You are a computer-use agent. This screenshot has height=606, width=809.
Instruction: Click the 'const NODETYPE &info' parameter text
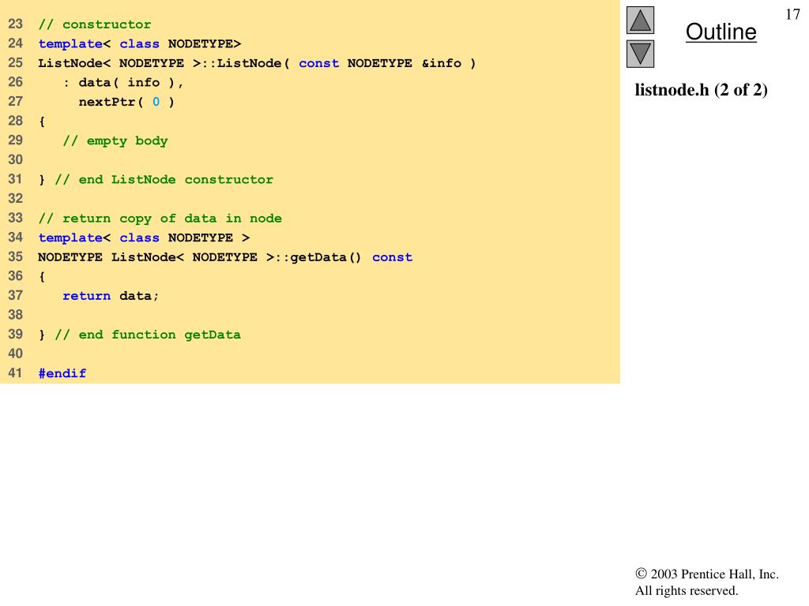(x=380, y=63)
